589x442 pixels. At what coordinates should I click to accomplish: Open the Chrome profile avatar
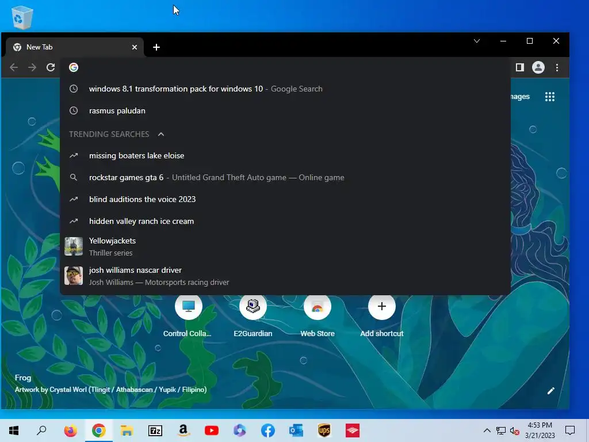click(538, 68)
